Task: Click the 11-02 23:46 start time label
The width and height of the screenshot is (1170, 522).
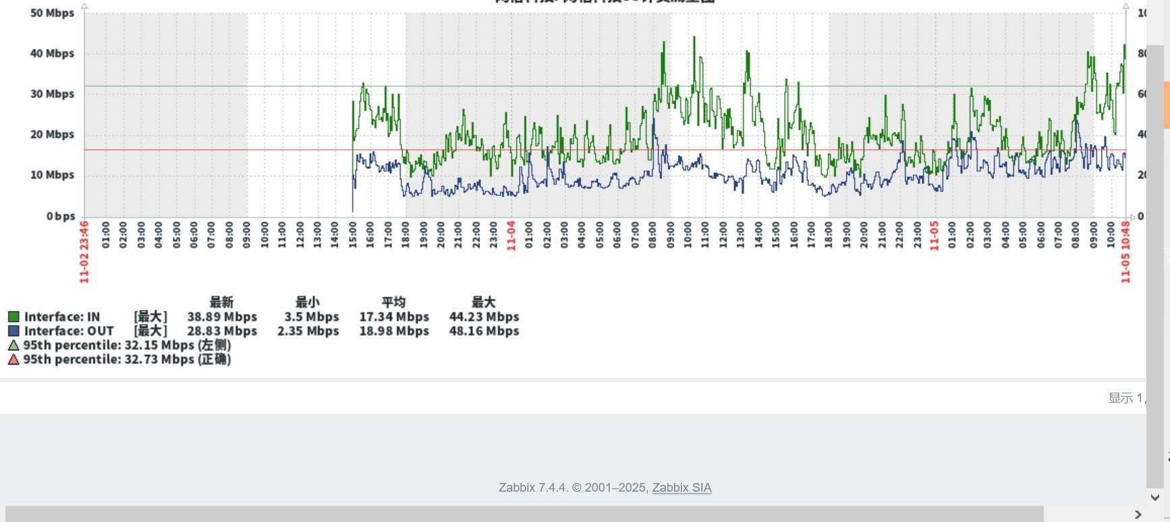Action: [84, 252]
